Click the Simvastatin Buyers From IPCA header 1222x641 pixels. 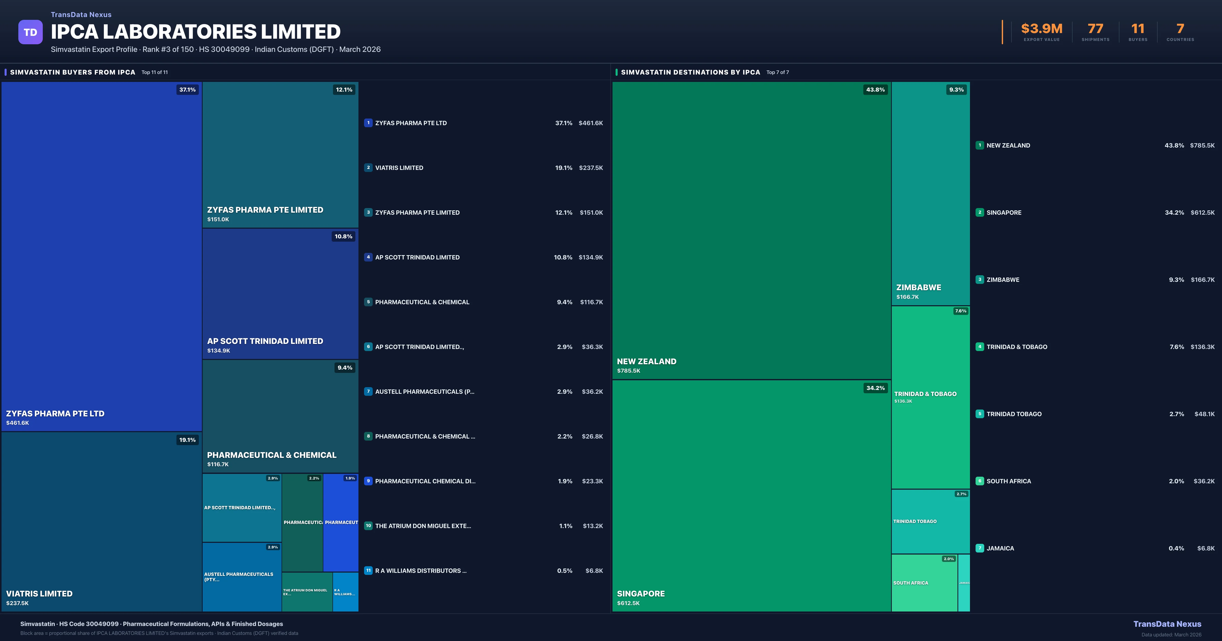(x=73, y=72)
